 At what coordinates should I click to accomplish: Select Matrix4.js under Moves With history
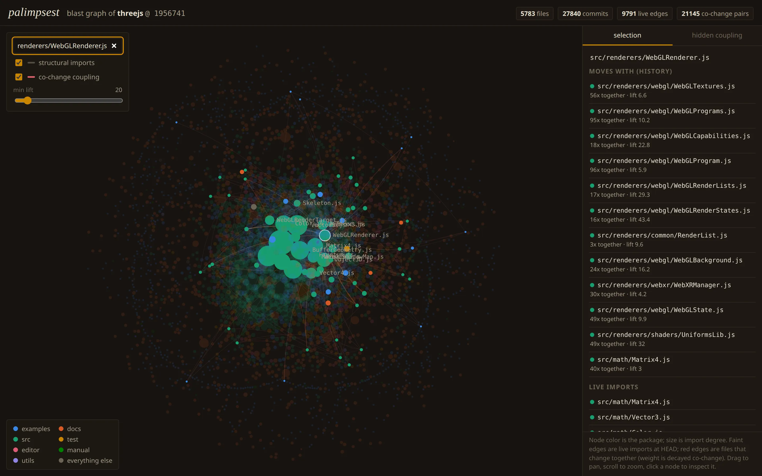click(x=672, y=364)
